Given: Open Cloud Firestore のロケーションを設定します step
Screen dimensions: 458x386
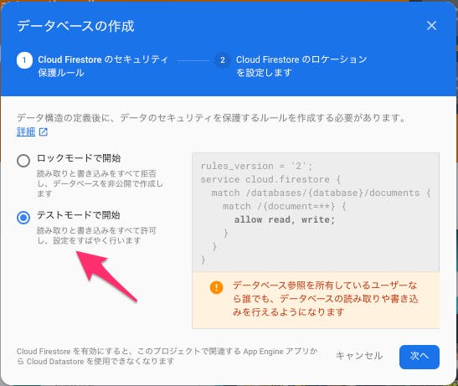Looking at the screenshot, I should click(x=301, y=66).
